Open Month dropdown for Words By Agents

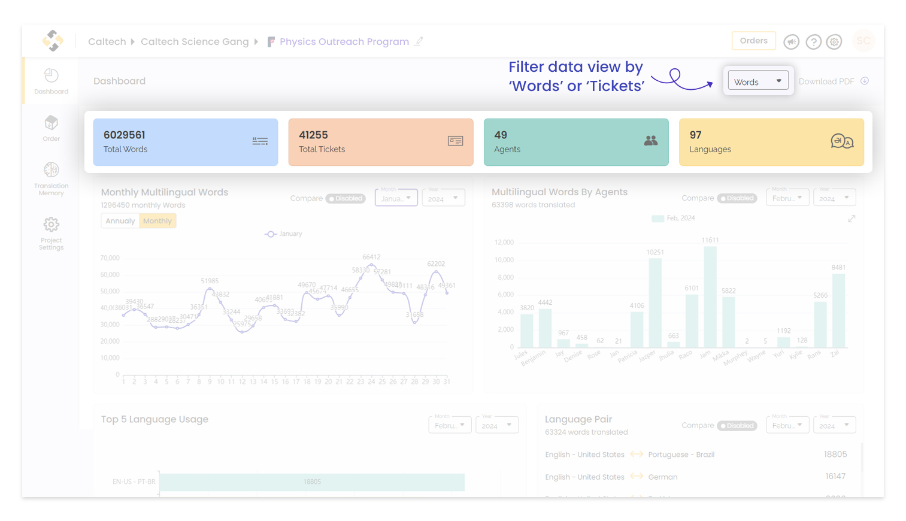(787, 198)
